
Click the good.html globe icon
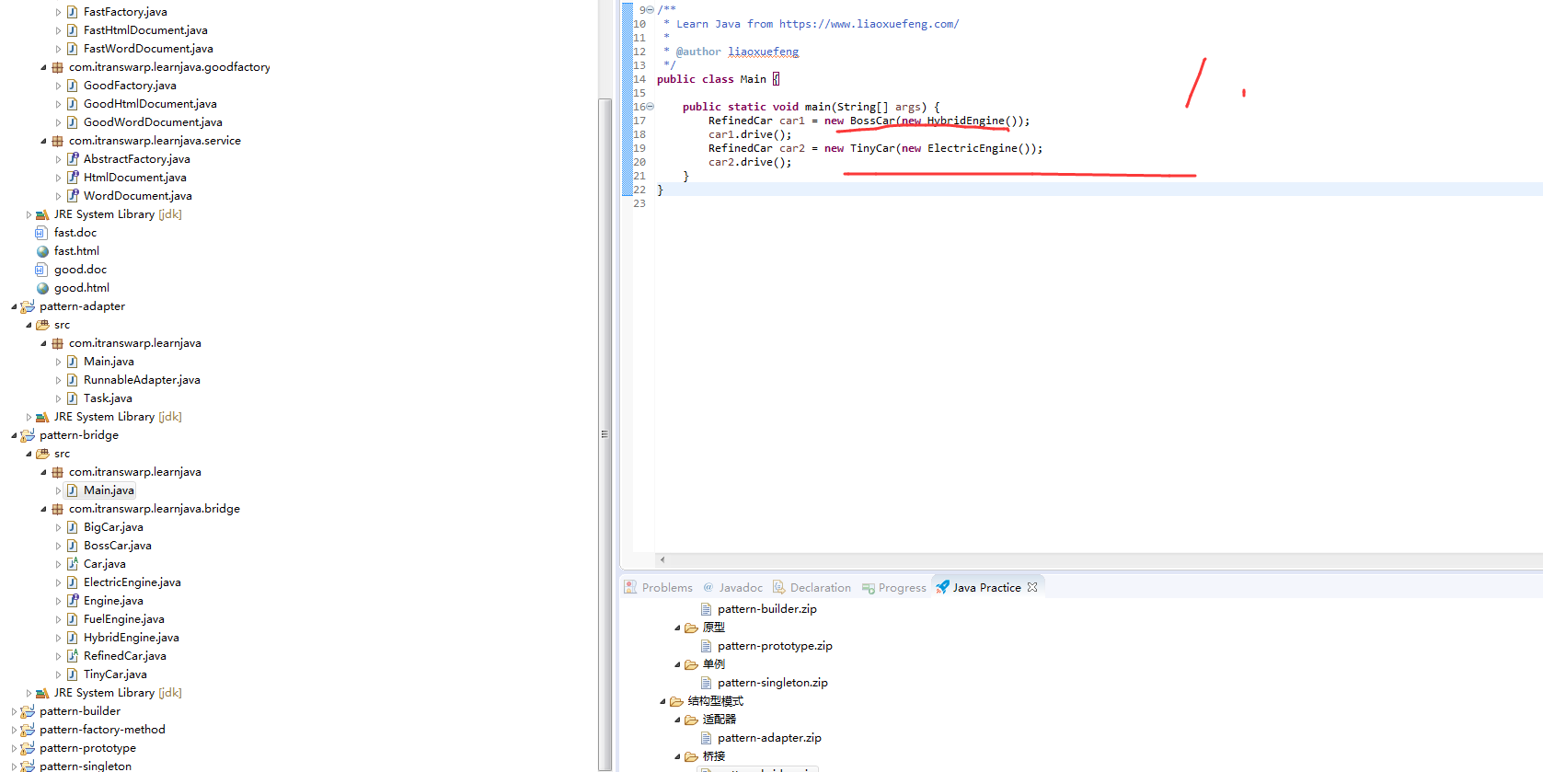(42, 288)
